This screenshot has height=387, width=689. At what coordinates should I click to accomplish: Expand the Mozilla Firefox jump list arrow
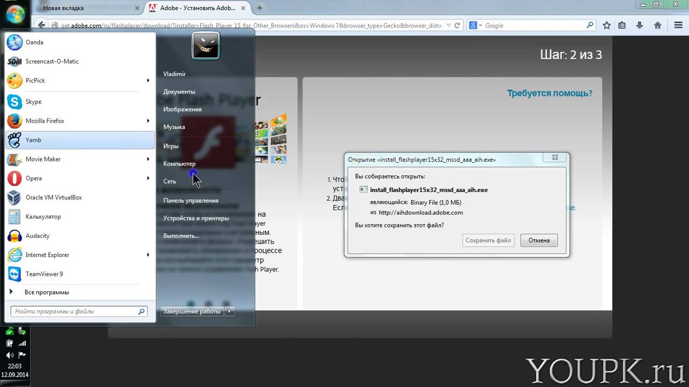pyautogui.click(x=148, y=121)
